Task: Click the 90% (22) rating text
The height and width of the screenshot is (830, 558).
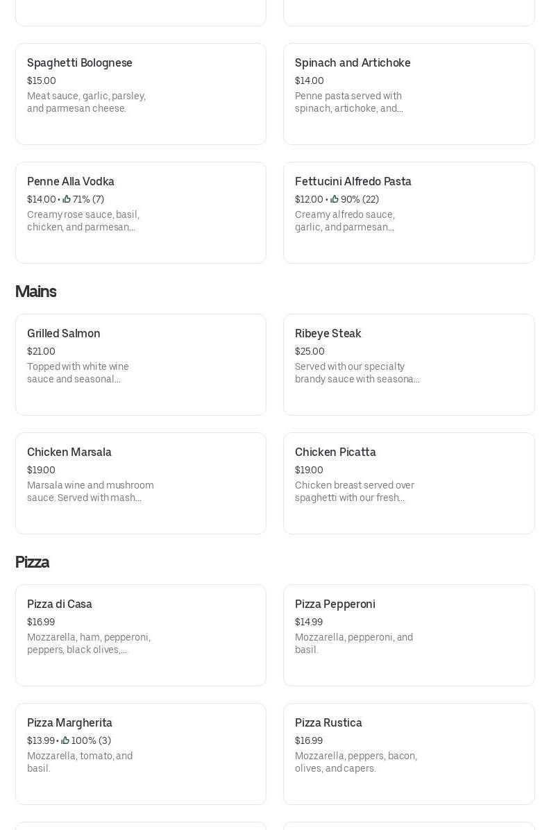Action: pyautogui.click(x=360, y=200)
